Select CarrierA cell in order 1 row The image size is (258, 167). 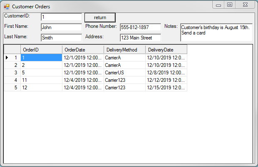click(124, 58)
